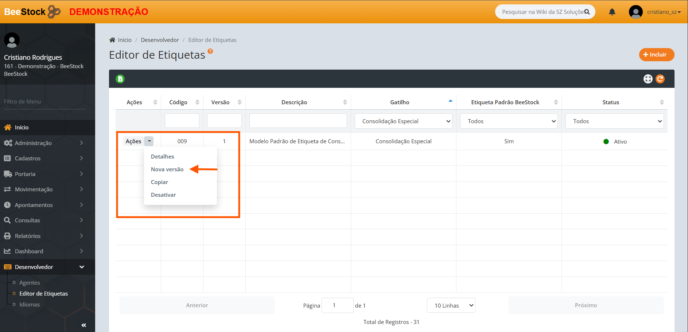The height and width of the screenshot is (332, 688).
Task: Click the search magnifier icon in Wiki field
Action: point(587,12)
